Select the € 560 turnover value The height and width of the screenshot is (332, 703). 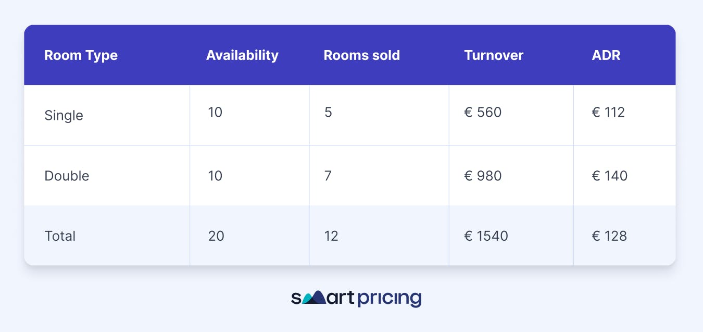483,112
